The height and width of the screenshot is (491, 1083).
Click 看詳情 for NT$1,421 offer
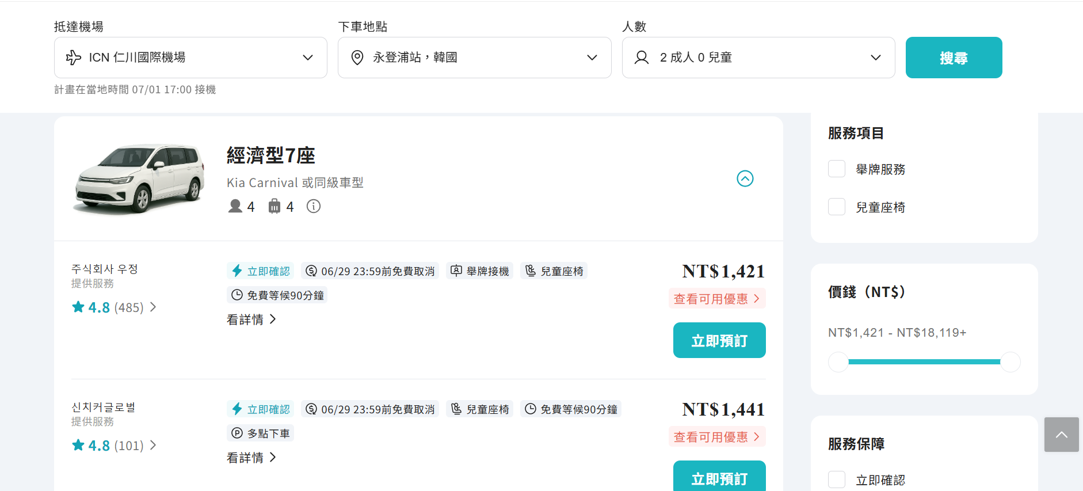(251, 319)
